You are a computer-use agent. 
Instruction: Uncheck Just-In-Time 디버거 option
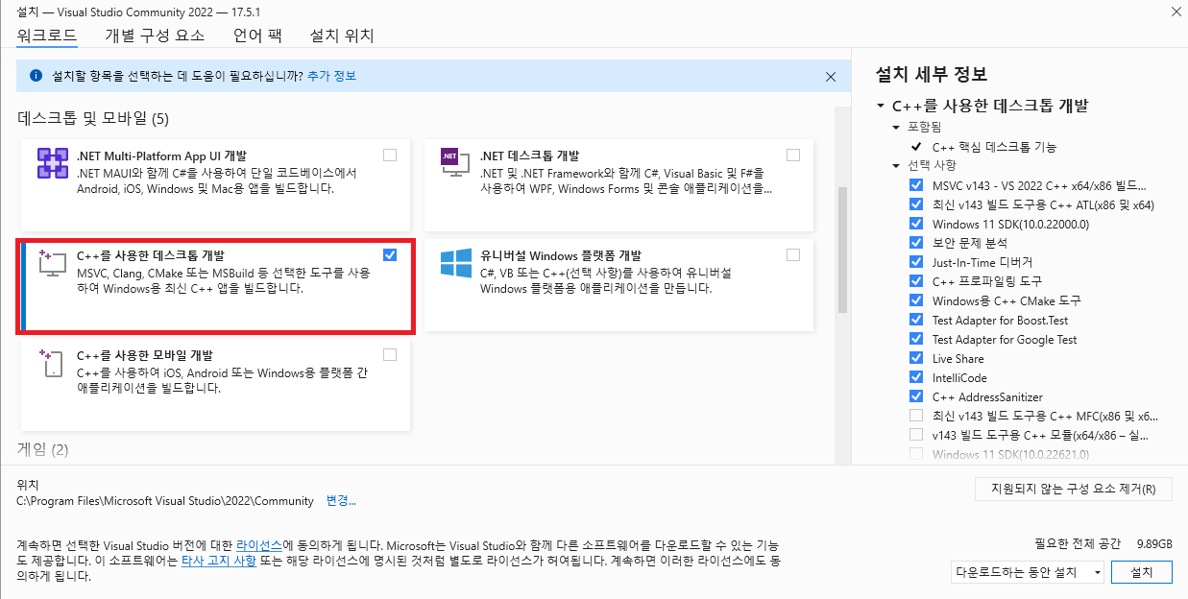tap(916, 262)
